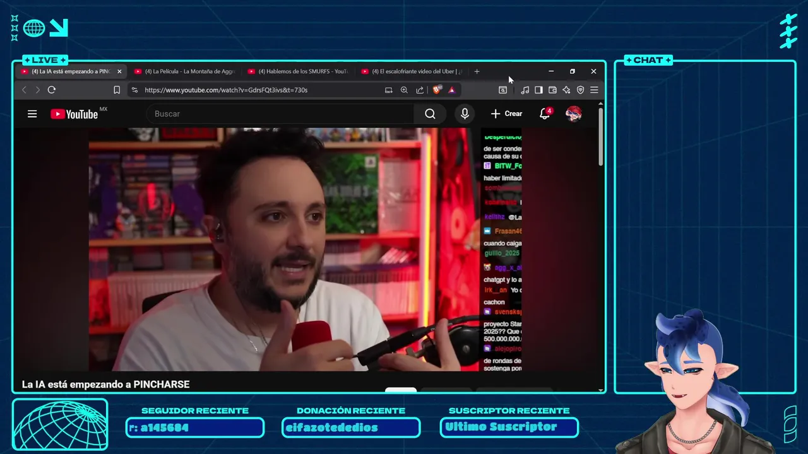Share this page via the share icon

tap(420, 90)
